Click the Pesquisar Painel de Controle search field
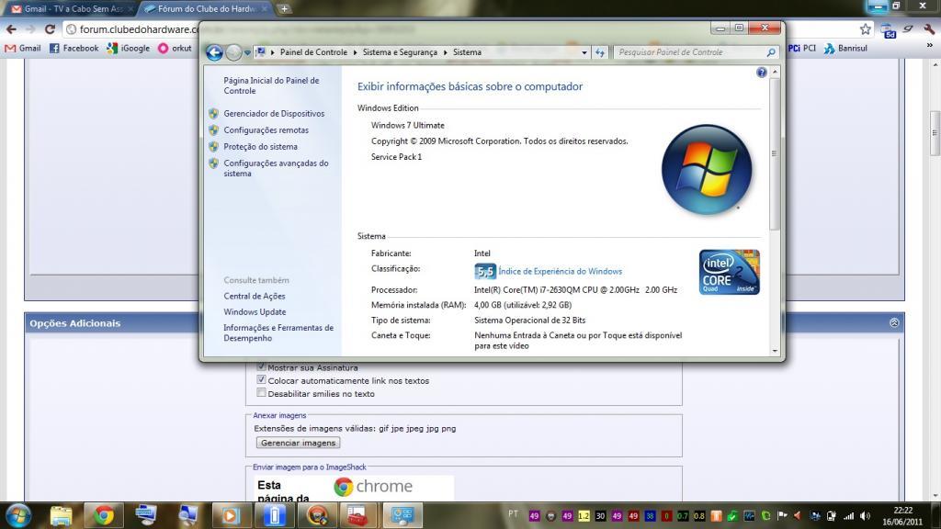Image resolution: width=941 pixels, height=529 pixels. (x=689, y=52)
